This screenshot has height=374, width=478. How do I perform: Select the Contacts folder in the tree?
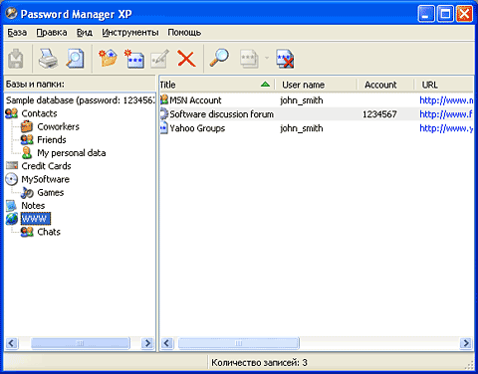[39, 113]
